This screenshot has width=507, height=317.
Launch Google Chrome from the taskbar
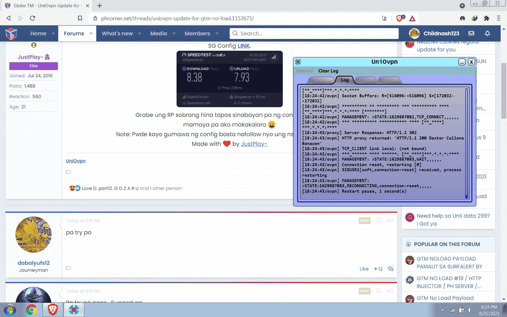point(31,310)
